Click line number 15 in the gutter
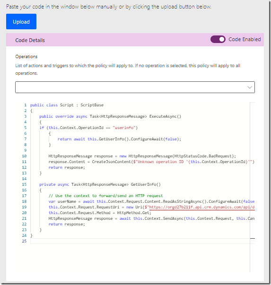This screenshot has width=271, height=285. click(24, 184)
